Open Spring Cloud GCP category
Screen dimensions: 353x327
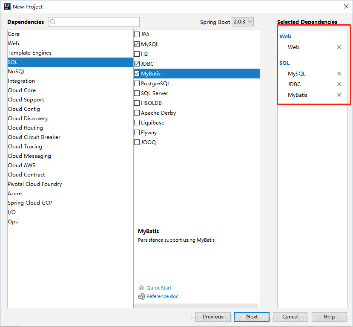[70, 203]
